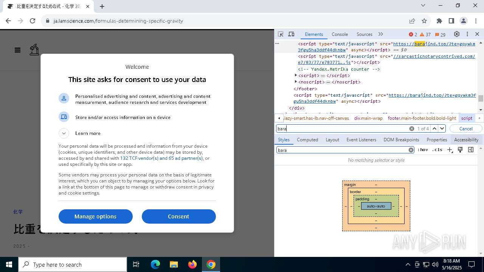Show hidden system tray icons
This screenshot has height=272, width=484.
click(408, 264)
